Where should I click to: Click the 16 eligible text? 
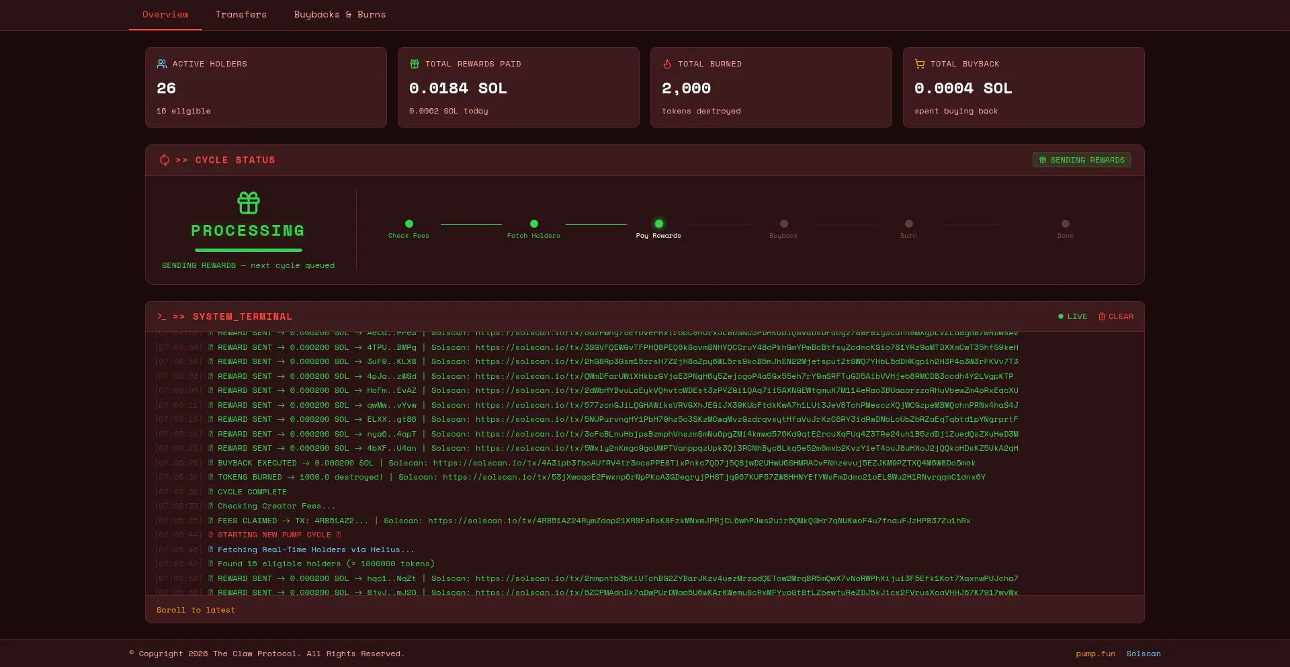(183, 111)
